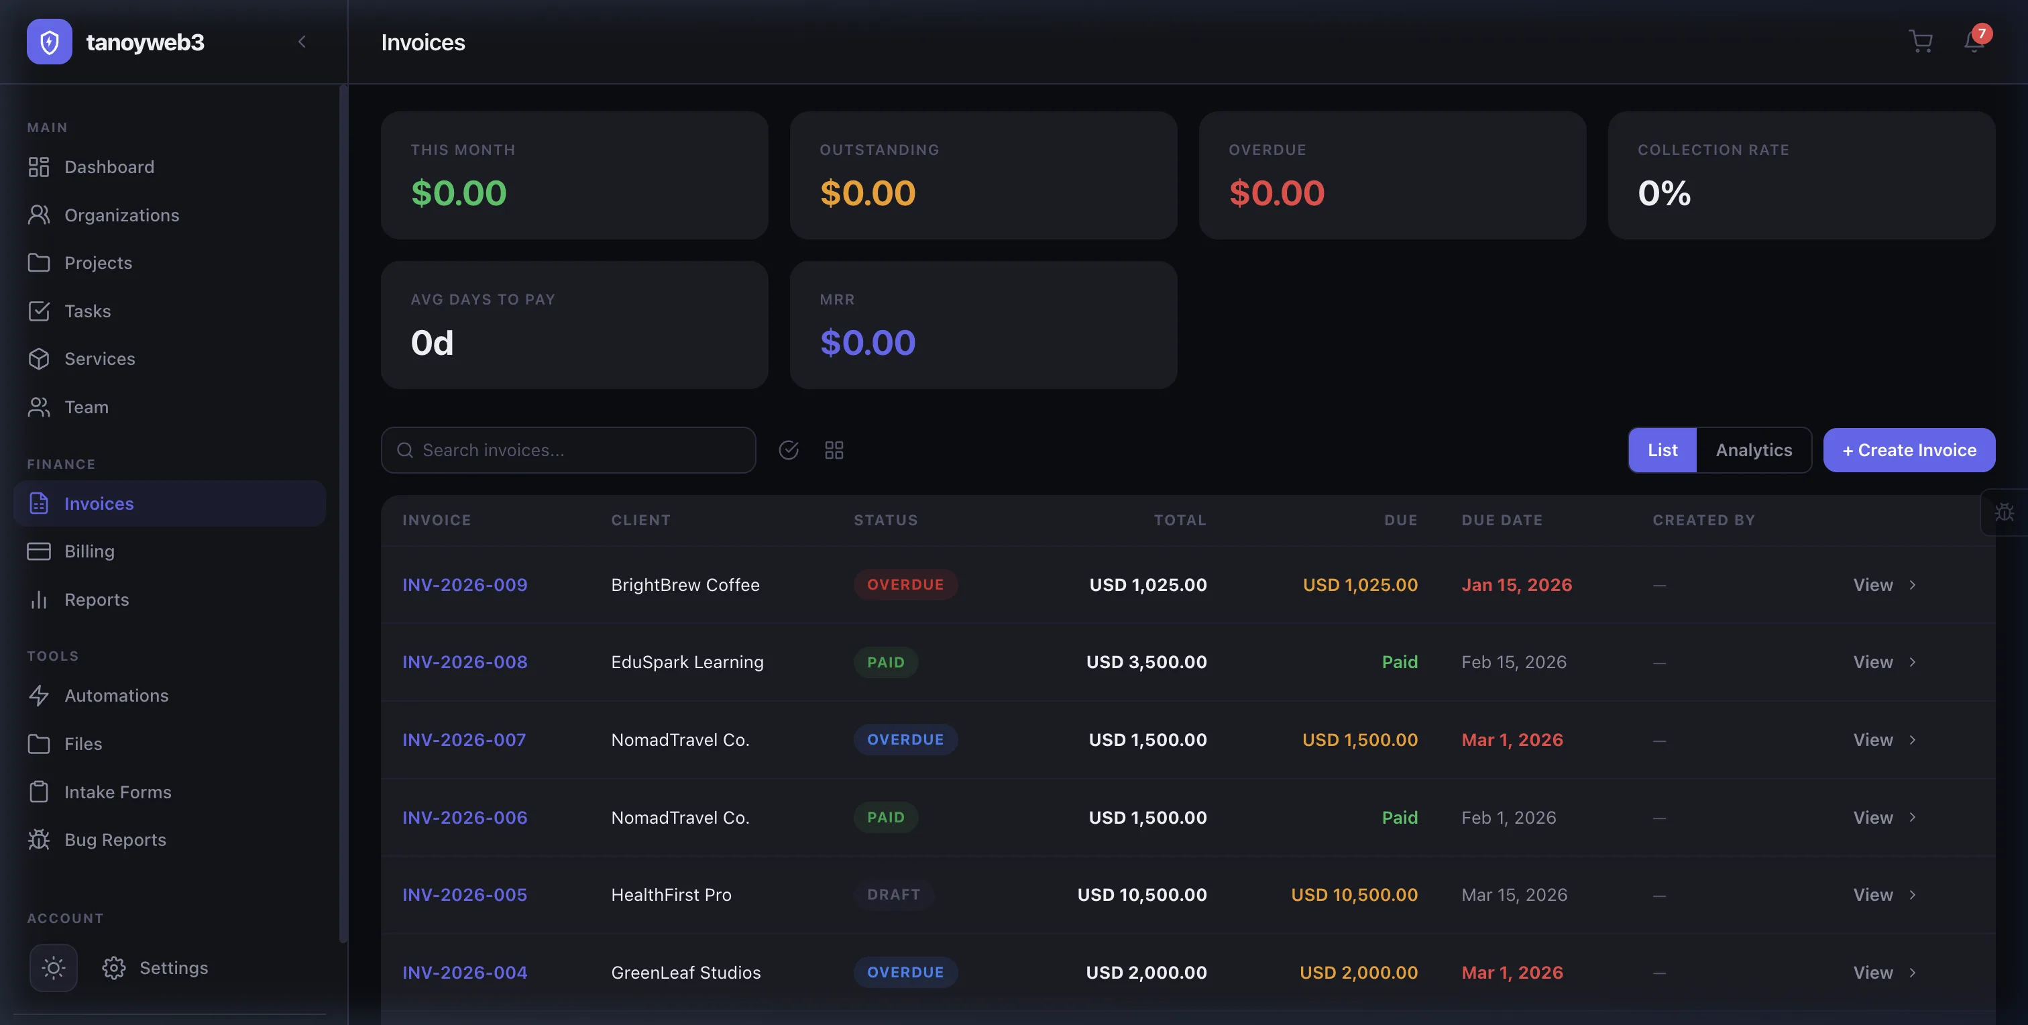
Task: Open the Billing menu item
Action: click(x=89, y=551)
